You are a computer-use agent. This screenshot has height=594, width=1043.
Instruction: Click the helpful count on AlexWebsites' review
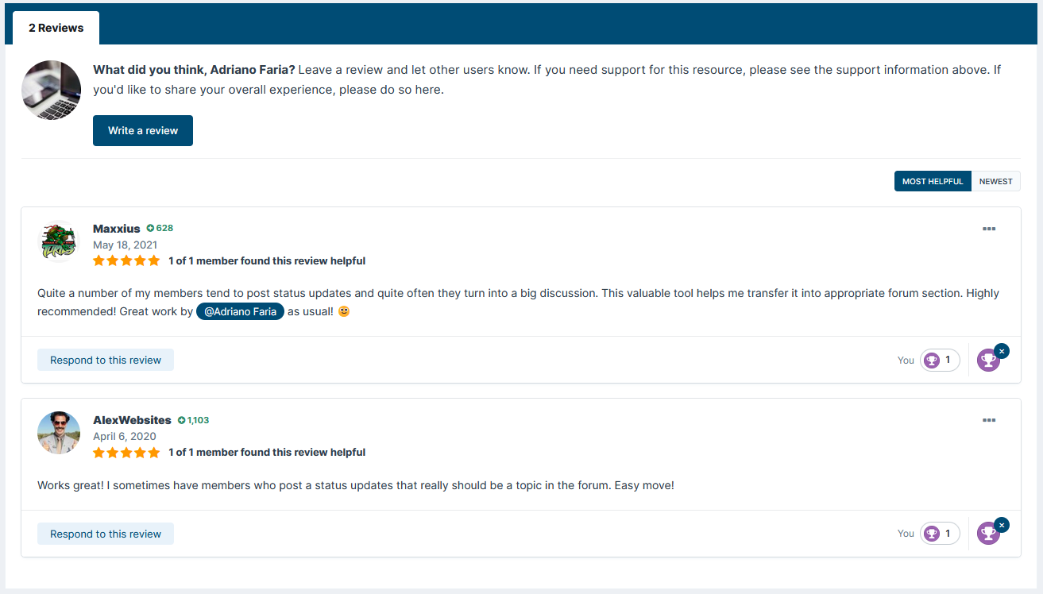[x=266, y=452]
